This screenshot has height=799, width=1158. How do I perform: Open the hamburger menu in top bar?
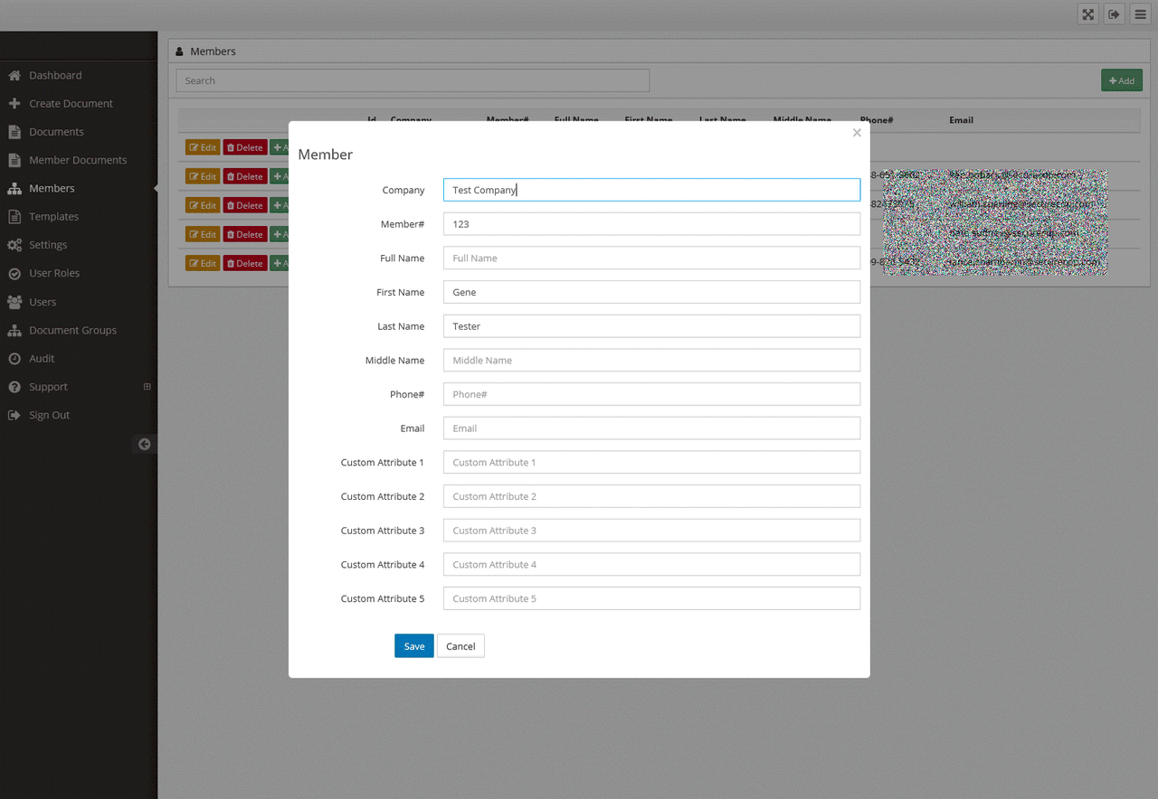coord(1140,14)
